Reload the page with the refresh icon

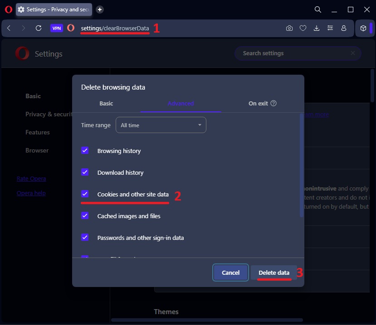point(39,28)
